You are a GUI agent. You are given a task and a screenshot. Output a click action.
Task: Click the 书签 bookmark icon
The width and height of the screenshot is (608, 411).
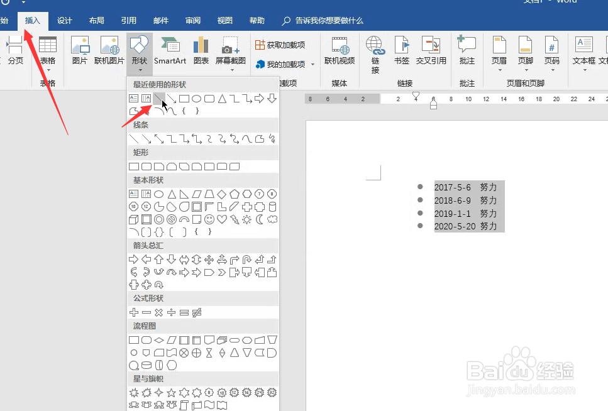tap(402, 50)
